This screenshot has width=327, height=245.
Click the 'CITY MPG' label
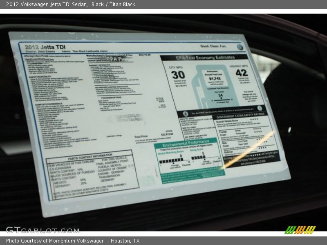coord(176,67)
